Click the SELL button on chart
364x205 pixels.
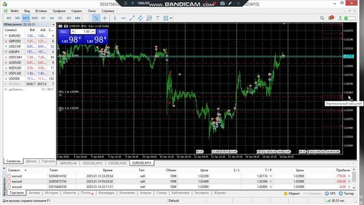point(64,32)
